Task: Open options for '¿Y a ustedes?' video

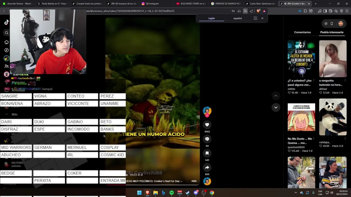Action: (x=314, y=80)
